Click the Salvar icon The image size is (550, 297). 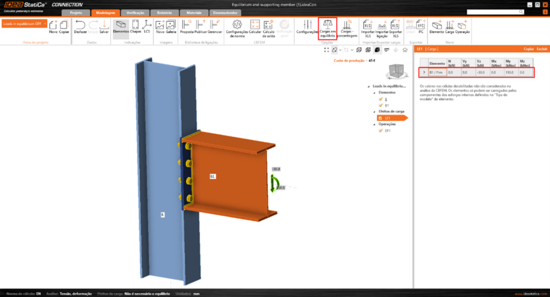104,25
